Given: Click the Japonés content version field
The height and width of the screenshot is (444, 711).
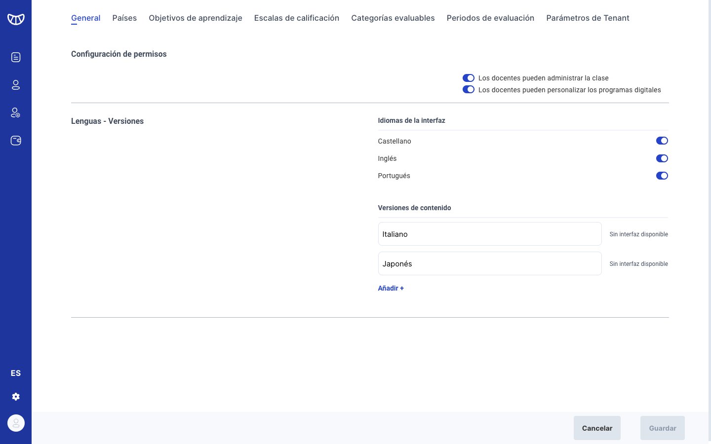Looking at the screenshot, I should tap(490, 263).
